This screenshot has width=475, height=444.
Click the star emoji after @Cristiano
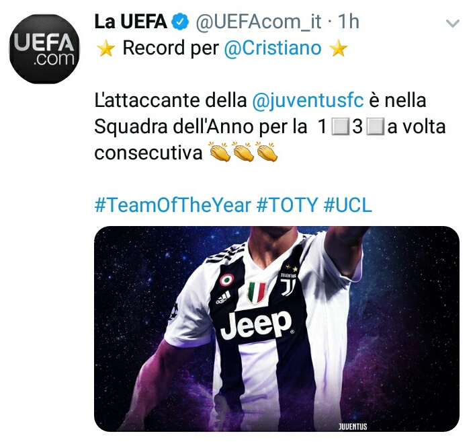tap(339, 48)
